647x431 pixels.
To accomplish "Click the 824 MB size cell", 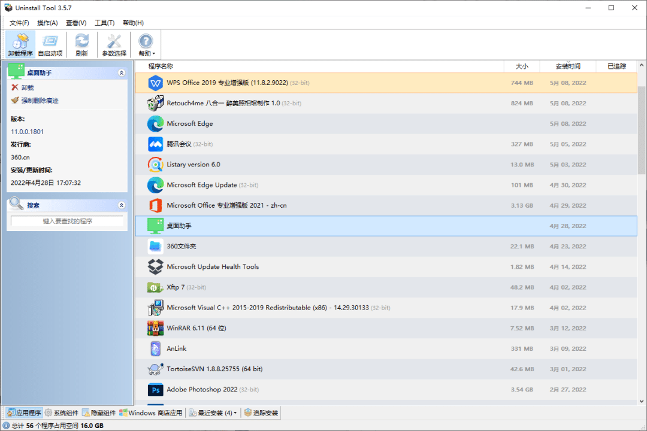I will 522,103.
